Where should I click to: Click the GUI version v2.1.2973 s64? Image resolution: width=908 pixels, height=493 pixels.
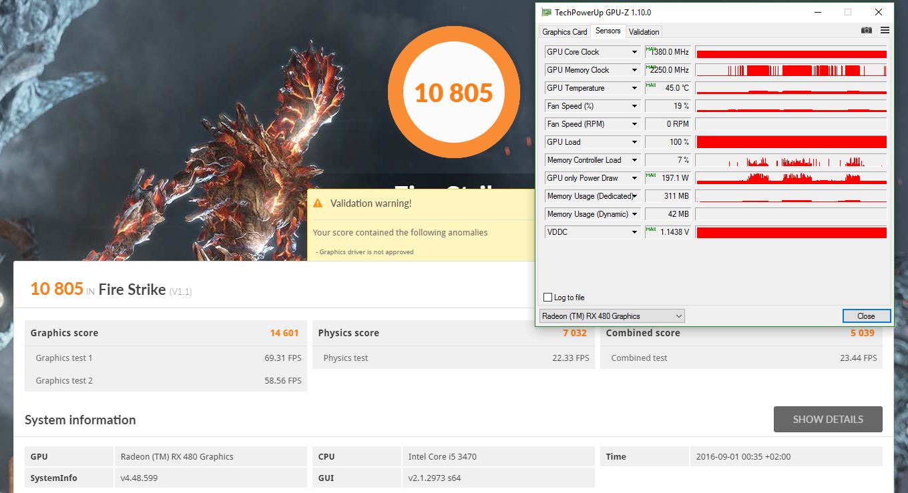(435, 478)
